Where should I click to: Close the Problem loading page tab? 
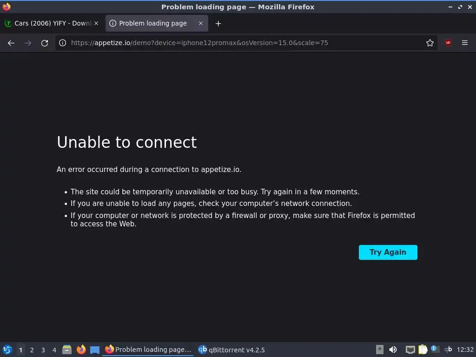tap(201, 23)
